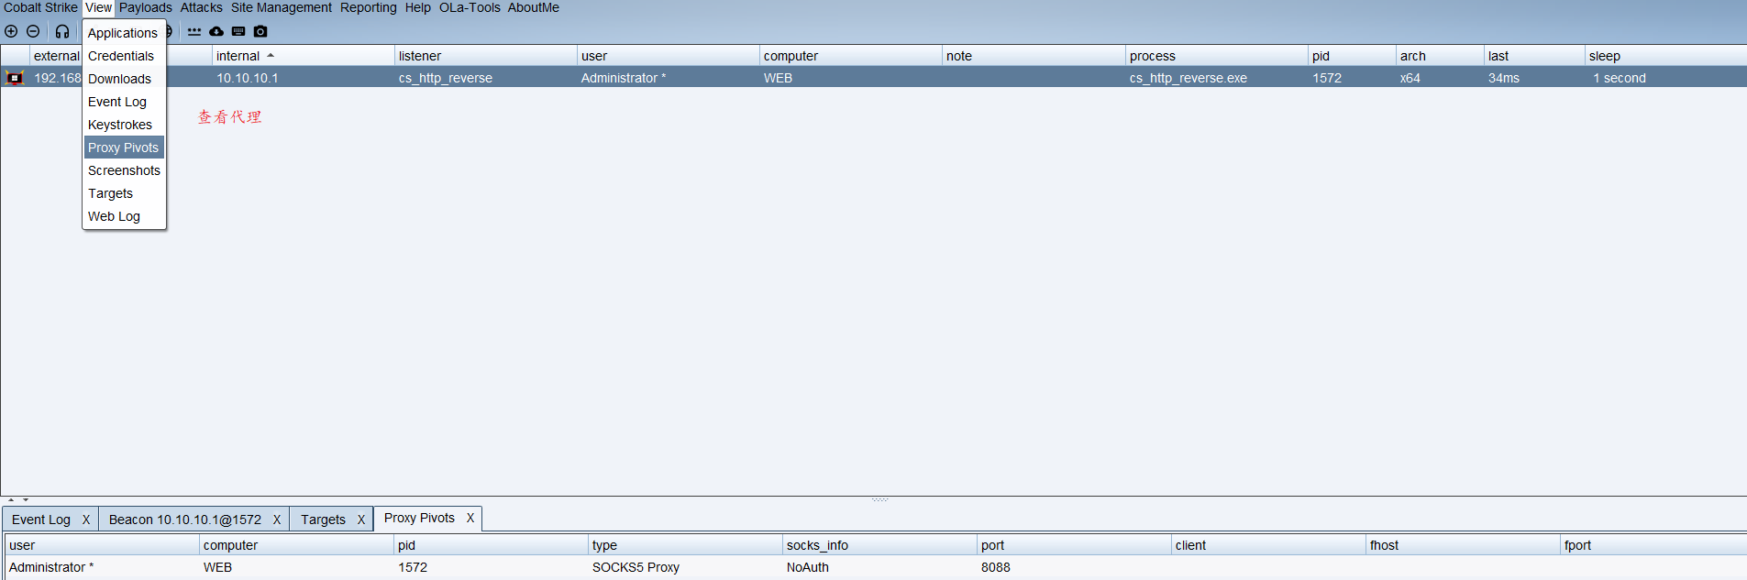Screen dimensions: 1747x580
Task: Open the Cobalt Strike menu
Action: coord(40,7)
